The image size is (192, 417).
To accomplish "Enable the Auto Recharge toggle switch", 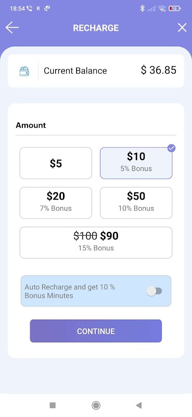I will (x=155, y=291).
